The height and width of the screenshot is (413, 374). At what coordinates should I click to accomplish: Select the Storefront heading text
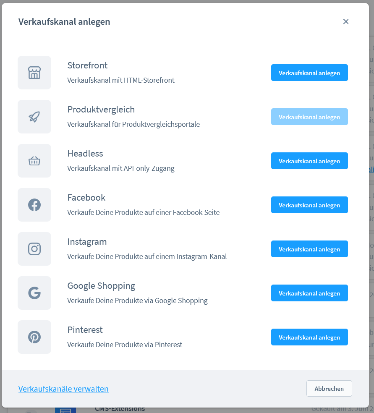coord(87,65)
